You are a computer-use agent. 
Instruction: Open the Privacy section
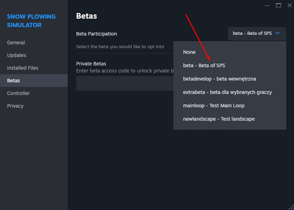click(x=15, y=106)
